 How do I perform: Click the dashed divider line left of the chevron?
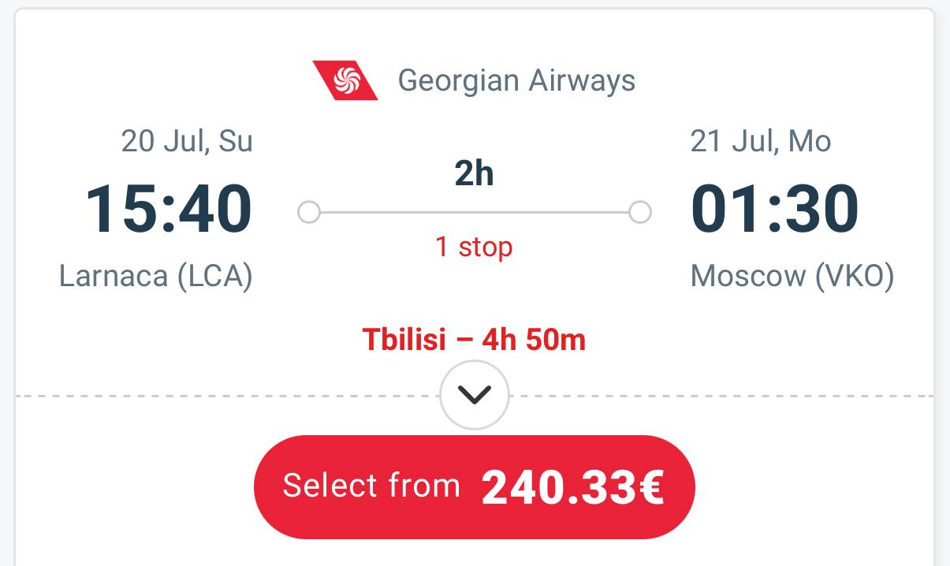(228, 395)
